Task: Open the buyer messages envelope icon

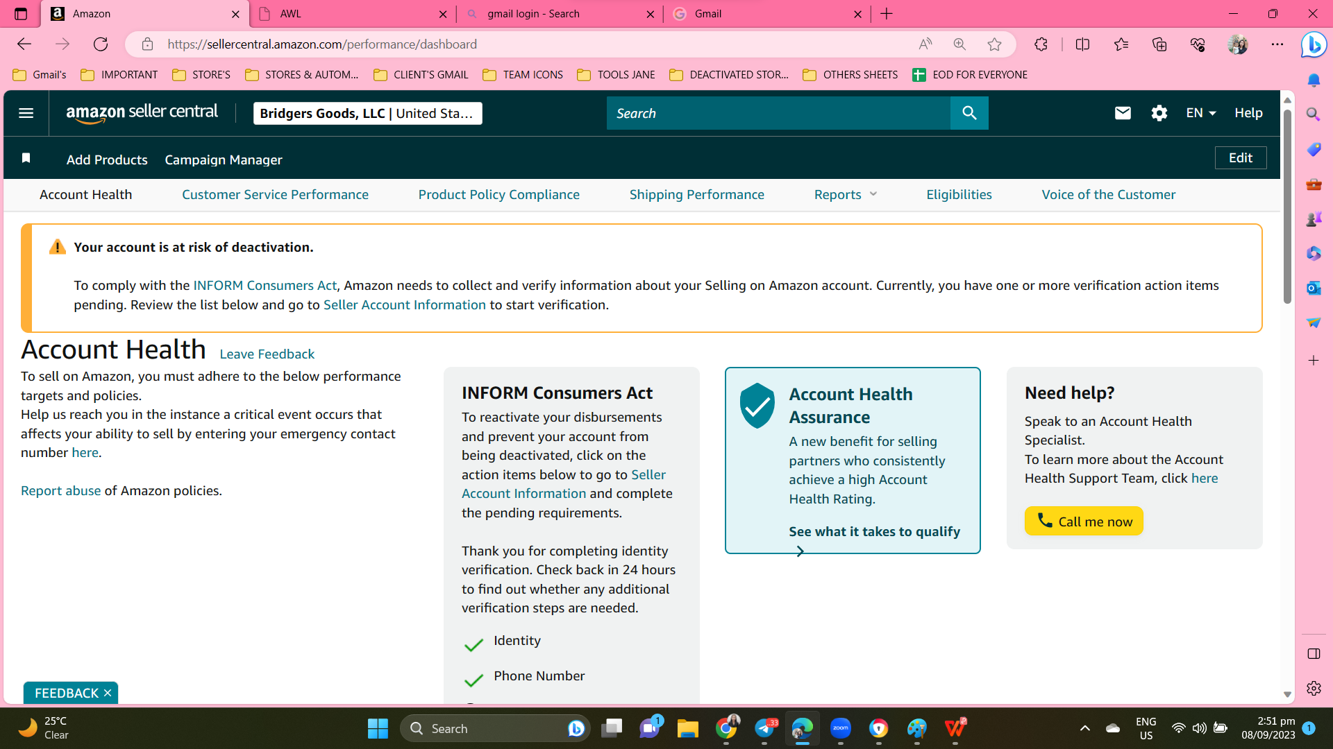Action: click(1123, 113)
